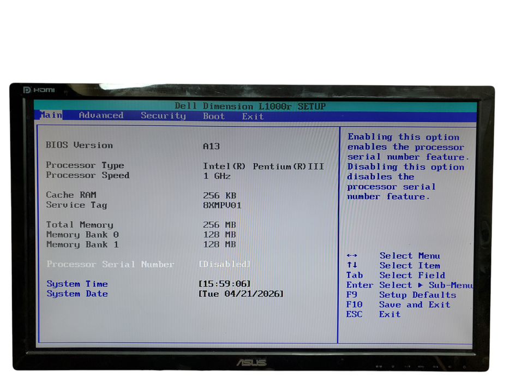
Task: Select the System Date label
Action: pos(77,294)
